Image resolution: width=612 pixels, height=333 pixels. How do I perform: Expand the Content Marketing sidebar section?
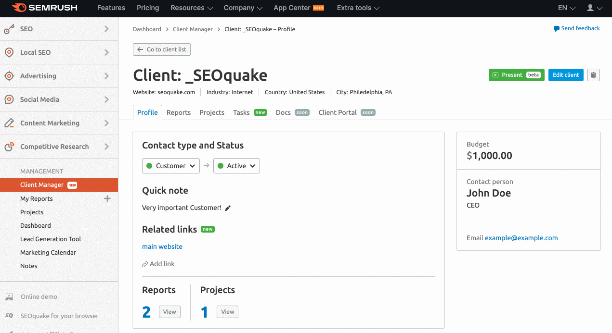click(106, 123)
